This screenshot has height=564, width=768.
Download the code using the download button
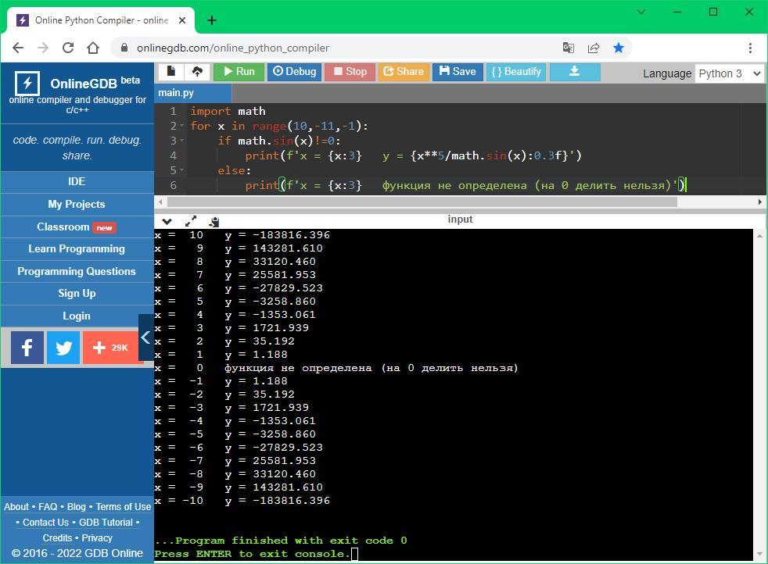click(574, 72)
